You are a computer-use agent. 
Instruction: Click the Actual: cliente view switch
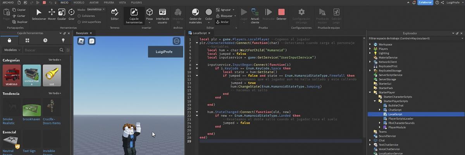(255, 16)
